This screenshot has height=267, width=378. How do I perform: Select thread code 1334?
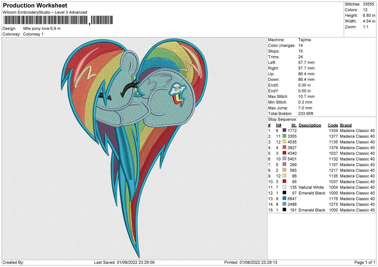(333, 130)
